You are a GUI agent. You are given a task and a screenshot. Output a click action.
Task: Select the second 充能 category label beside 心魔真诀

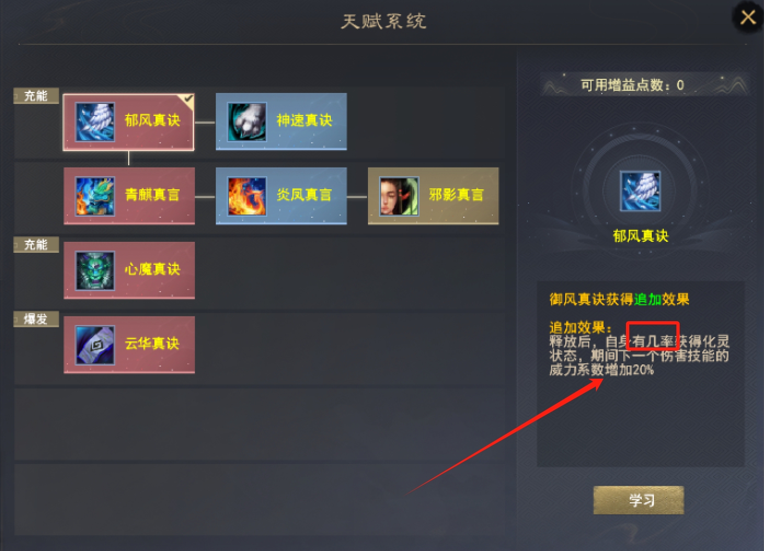(36, 245)
